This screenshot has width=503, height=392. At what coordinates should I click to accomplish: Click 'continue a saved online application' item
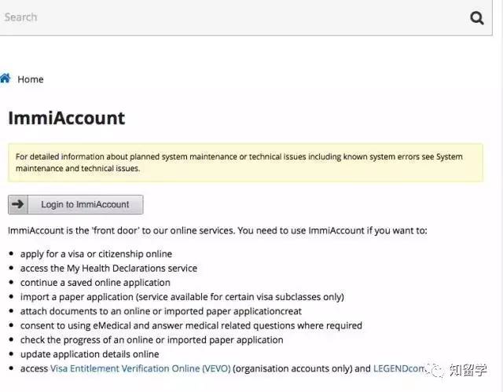click(x=95, y=282)
